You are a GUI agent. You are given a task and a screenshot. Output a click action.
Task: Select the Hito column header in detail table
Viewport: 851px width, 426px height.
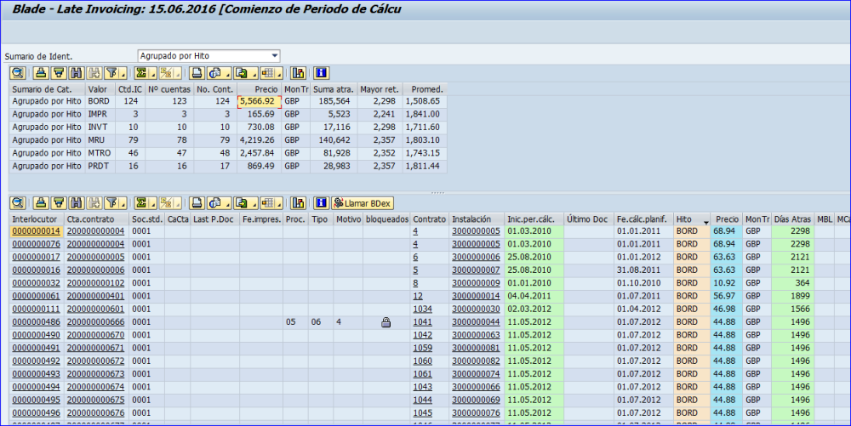691,219
